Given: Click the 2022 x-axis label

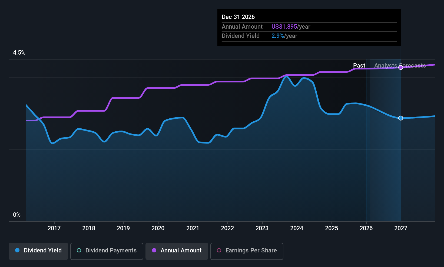Looking at the screenshot, I should coord(227,228).
